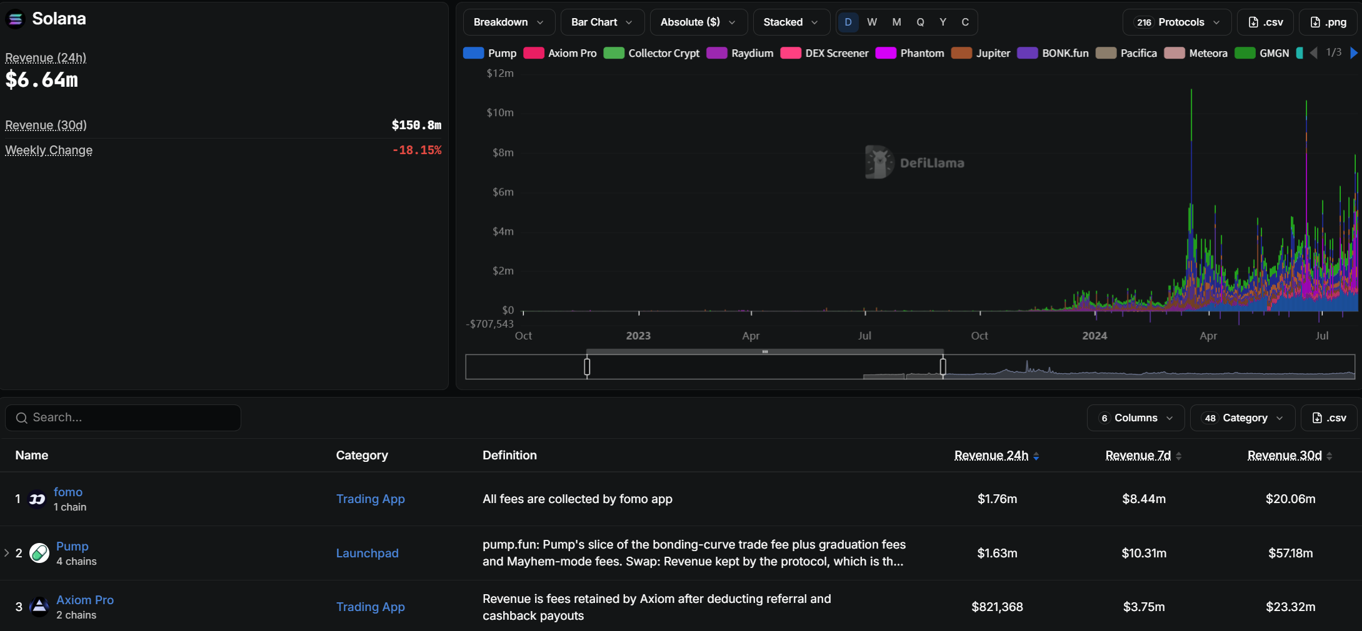The width and height of the screenshot is (1362, 631).
Task: Download chart data as .csv
Action: pyautogui.click(x=1266, y=22)
